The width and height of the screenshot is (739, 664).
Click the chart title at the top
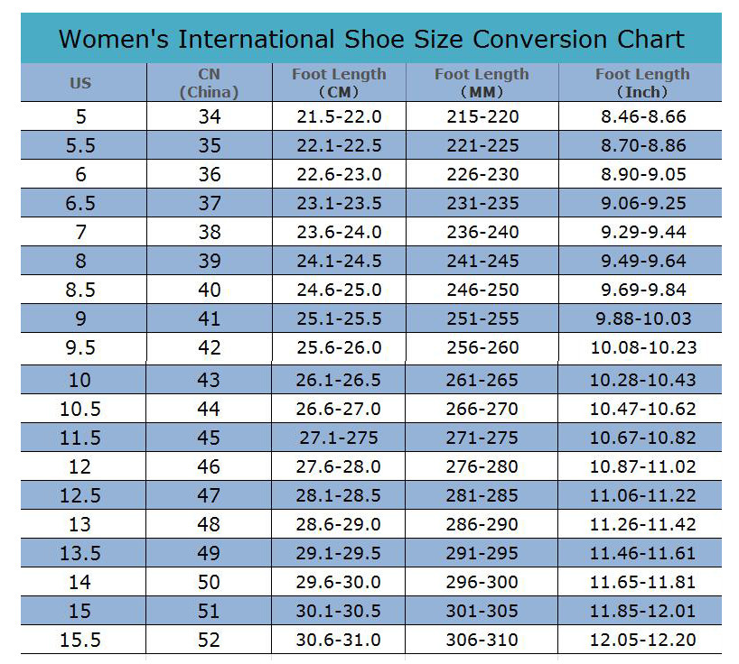tap(370, 40)
